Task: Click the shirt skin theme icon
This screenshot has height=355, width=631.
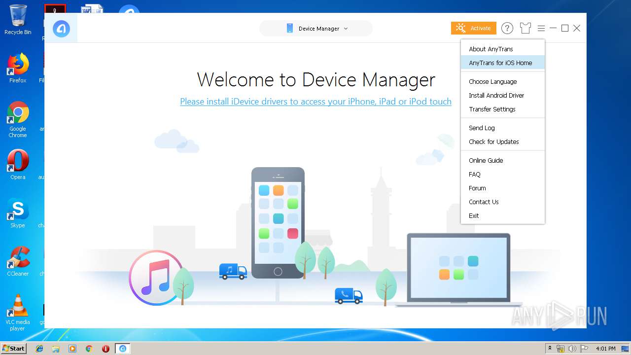Action: [526, 28]
